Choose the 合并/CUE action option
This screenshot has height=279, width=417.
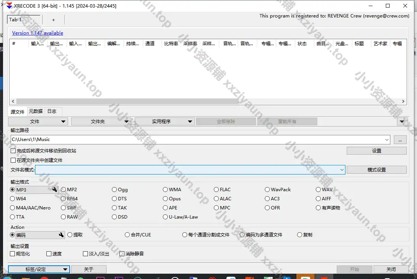[127, 235]
